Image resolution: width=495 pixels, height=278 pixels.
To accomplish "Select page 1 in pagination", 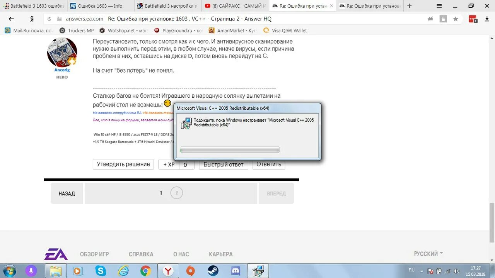I will (161, 193).
